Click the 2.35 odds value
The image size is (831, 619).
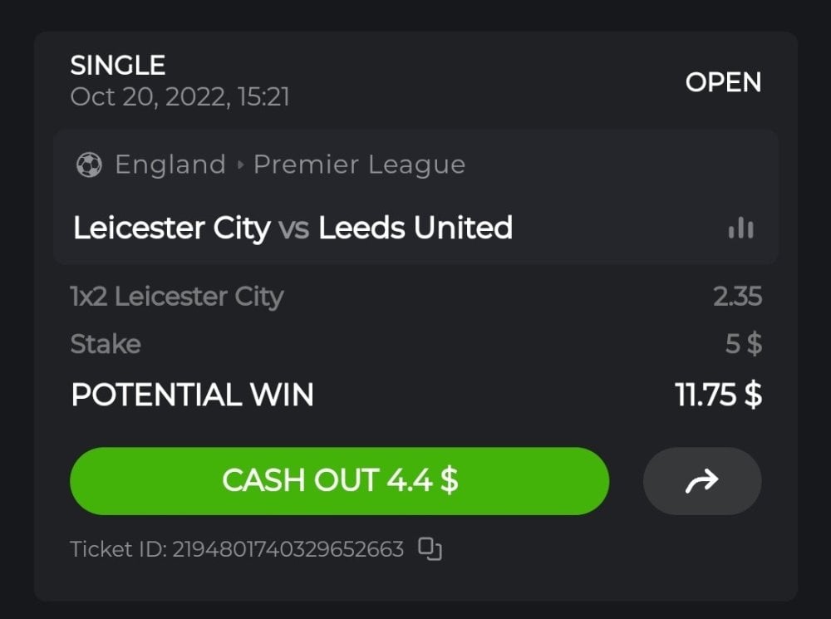[737, 297]
